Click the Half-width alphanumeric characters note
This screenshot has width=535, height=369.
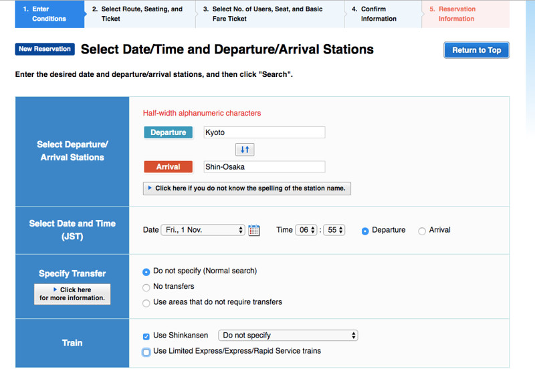(202, 113)
